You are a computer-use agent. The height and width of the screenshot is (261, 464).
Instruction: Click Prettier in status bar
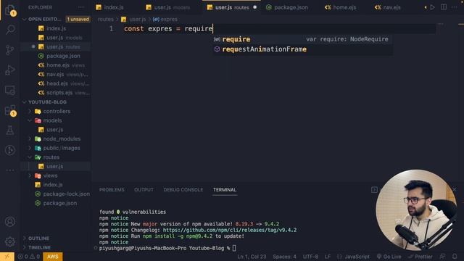pyautogui.click(x=420, y=257)
